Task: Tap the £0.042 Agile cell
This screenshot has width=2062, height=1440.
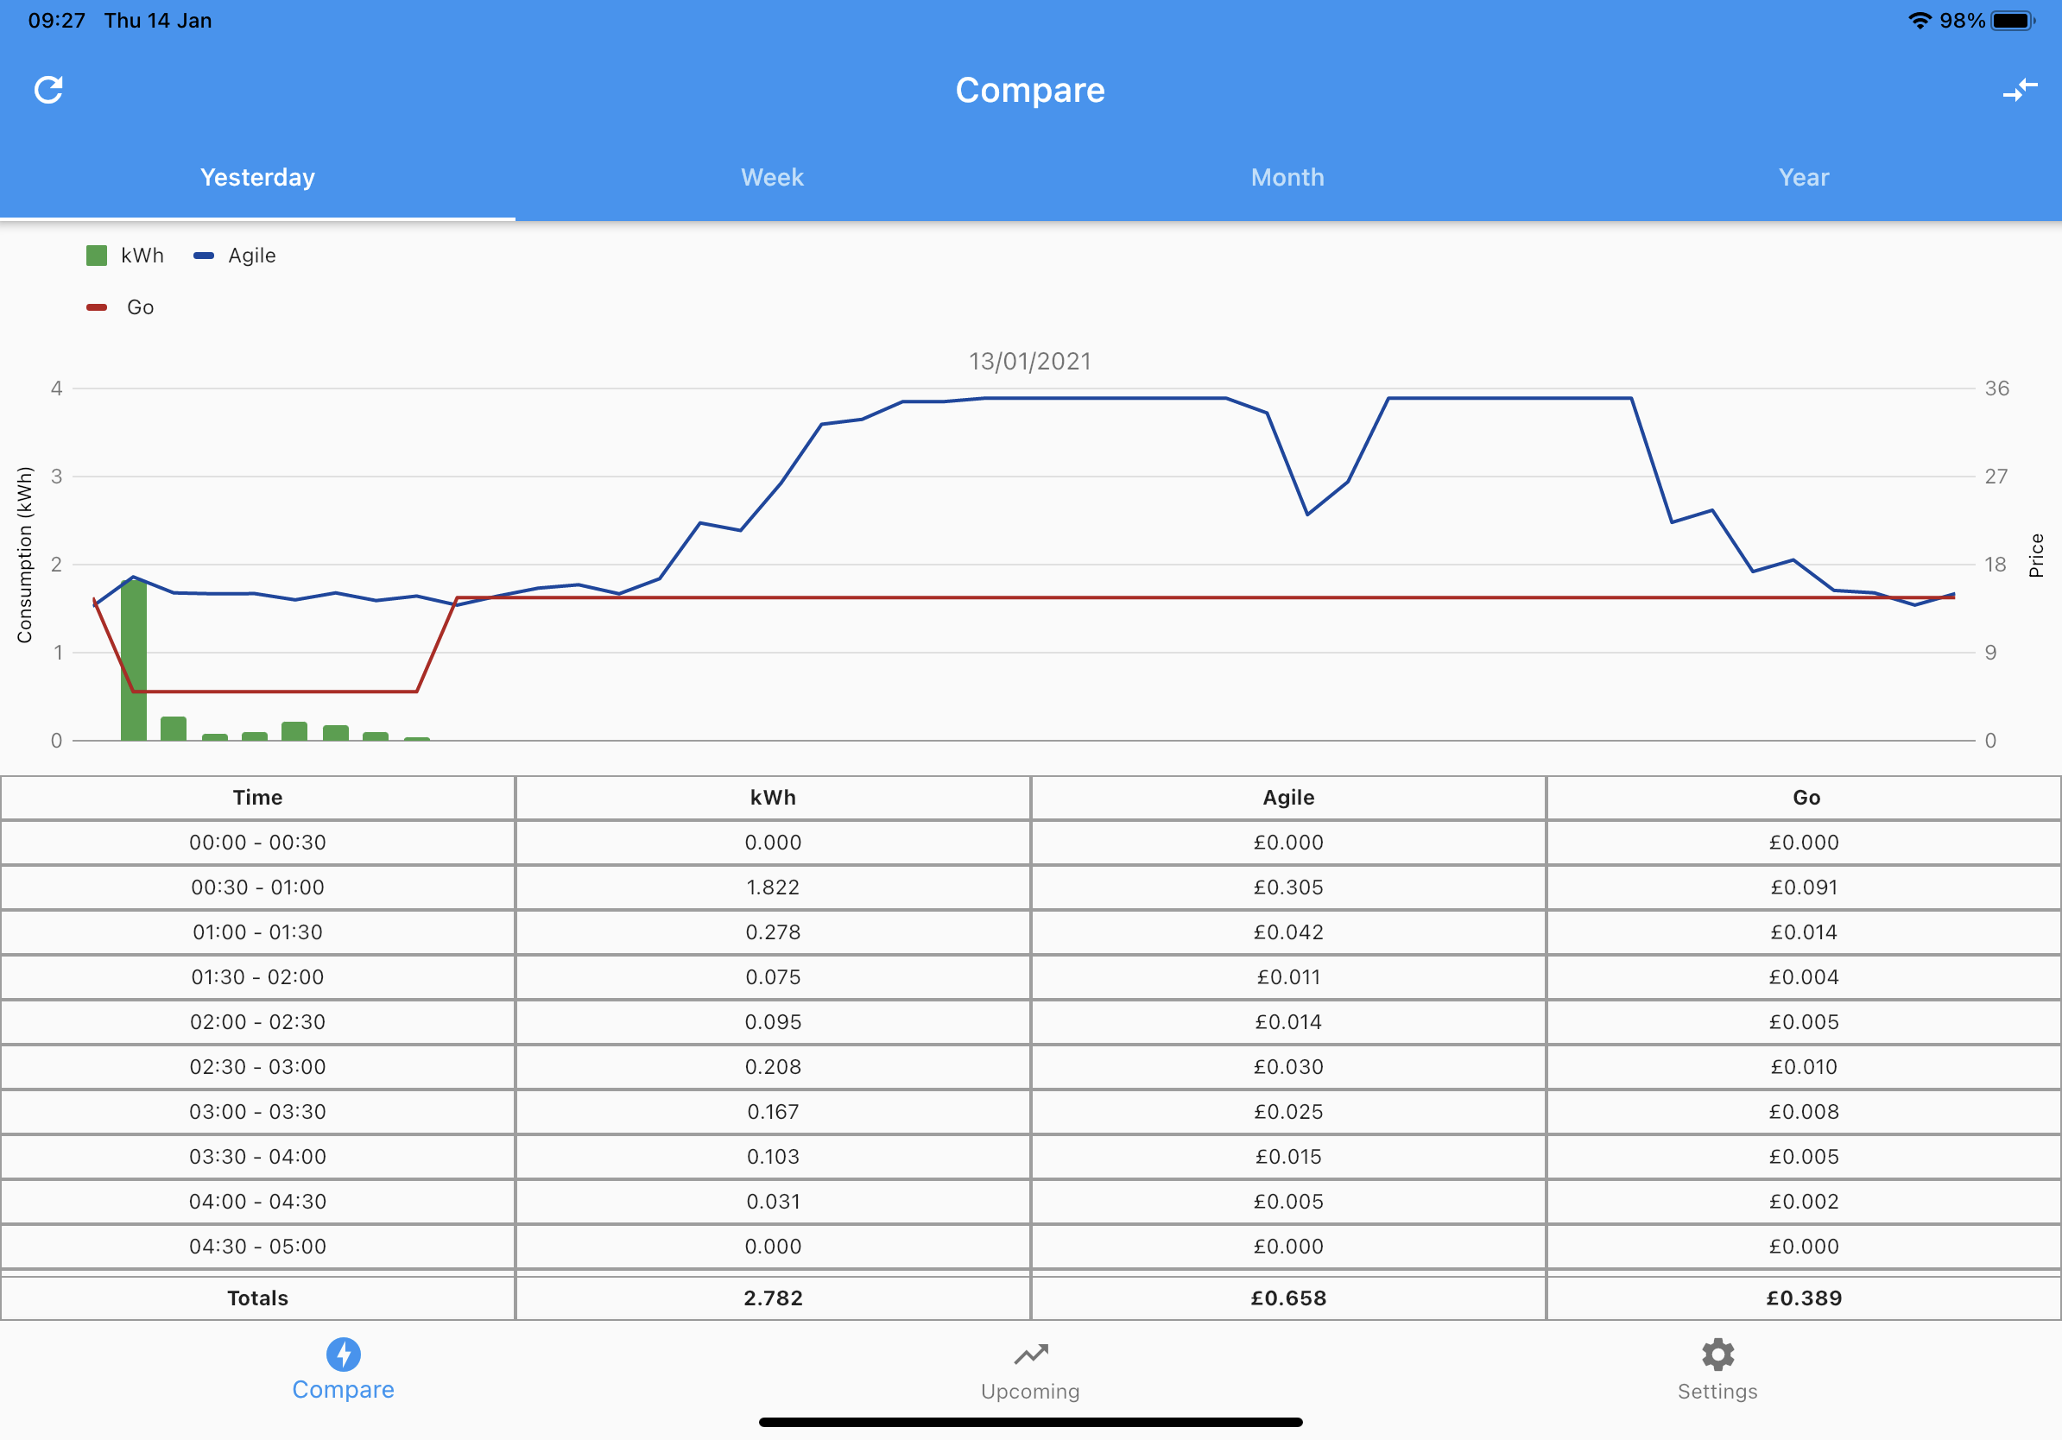Action: tap(1288, 932)
